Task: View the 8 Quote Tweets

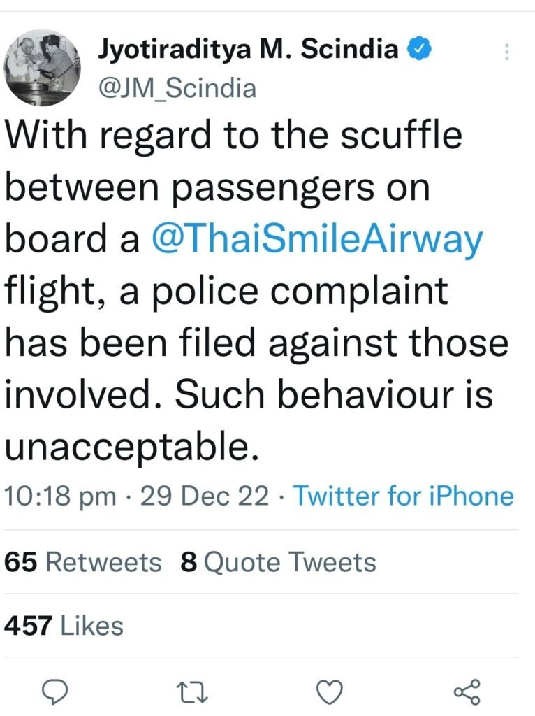Action: (278, 562)
